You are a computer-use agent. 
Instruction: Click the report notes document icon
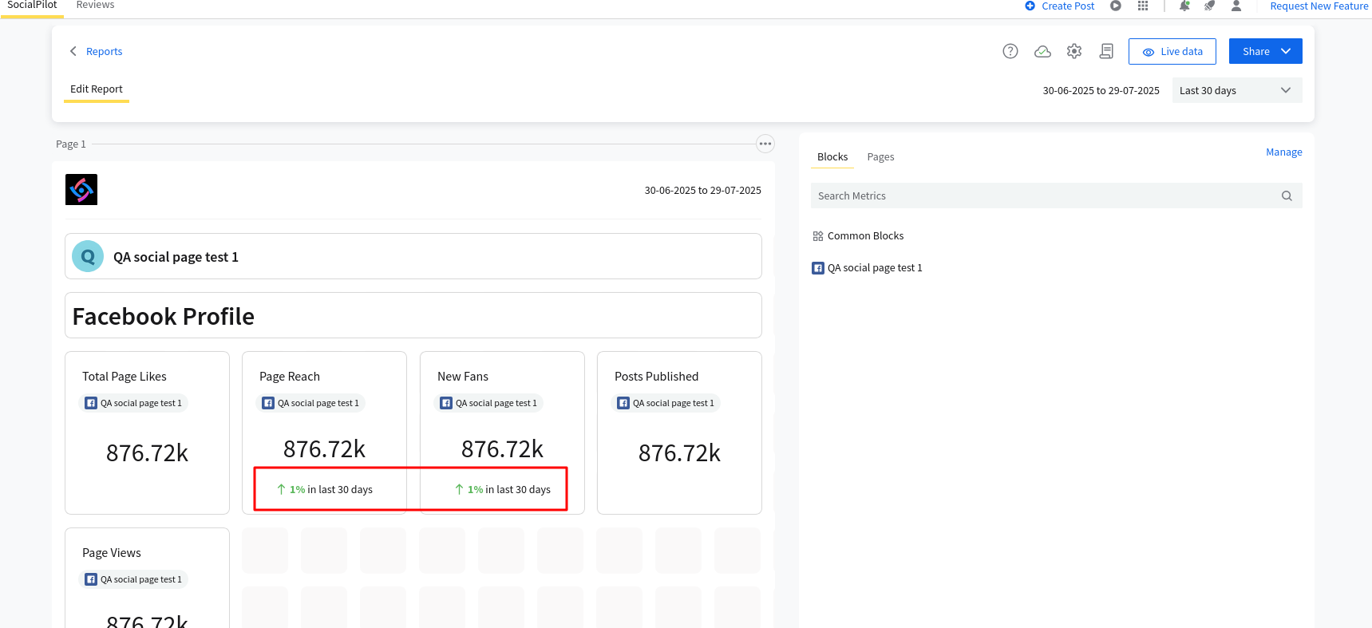[1106, 51]
